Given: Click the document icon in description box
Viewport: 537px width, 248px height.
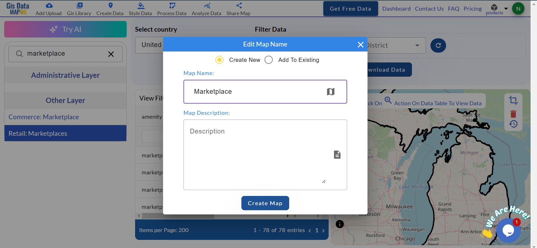Looking at the screenshot, I should (337, 155).
